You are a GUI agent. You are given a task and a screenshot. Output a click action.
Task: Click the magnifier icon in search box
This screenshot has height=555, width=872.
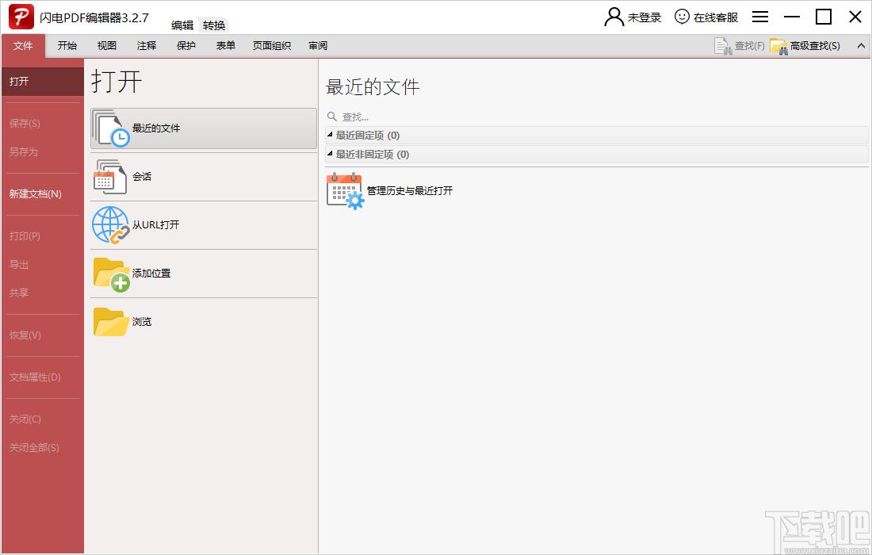tap(332, 117)
